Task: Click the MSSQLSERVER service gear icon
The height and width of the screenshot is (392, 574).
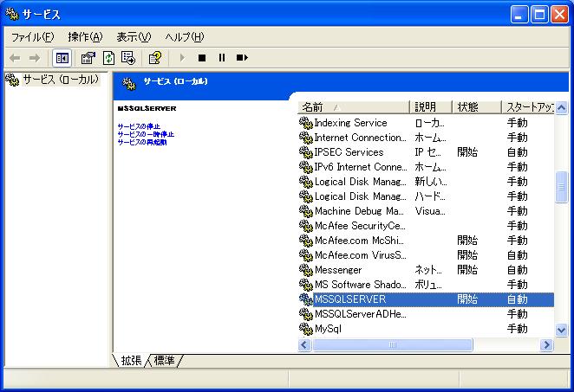Action: point(306,299)
